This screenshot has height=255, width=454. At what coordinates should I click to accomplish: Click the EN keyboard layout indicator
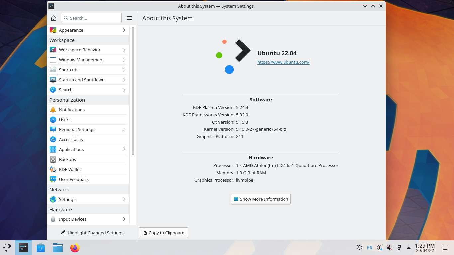pos(370,248)
